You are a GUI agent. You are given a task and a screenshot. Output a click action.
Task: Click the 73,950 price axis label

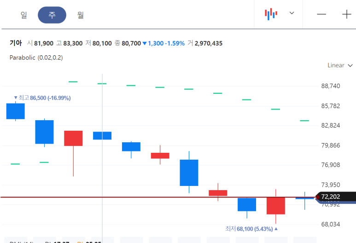(x=331, y=185)
